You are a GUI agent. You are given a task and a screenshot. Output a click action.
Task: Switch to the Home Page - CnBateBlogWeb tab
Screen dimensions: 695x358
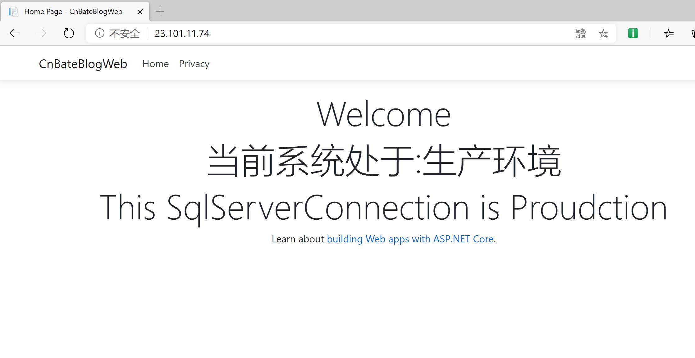pos(73,11)
